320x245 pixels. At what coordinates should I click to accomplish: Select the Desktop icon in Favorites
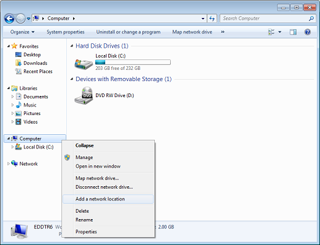[18, 54]
